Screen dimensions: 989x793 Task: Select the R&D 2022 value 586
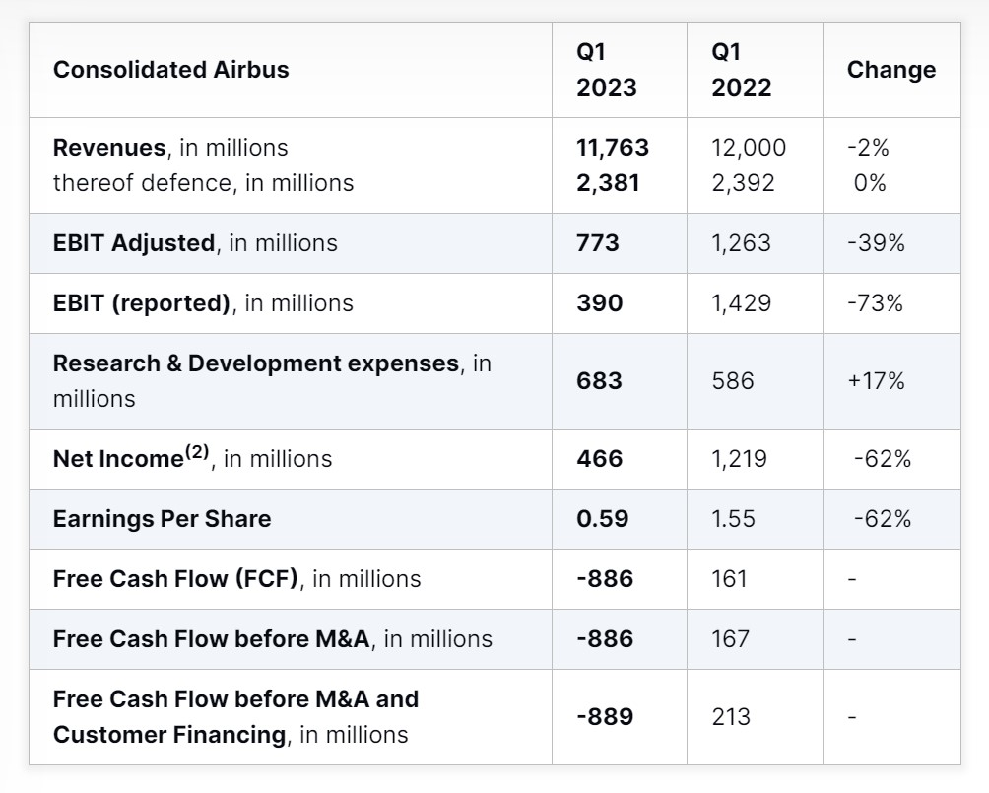pyautogui.click(x=733, y=381)
